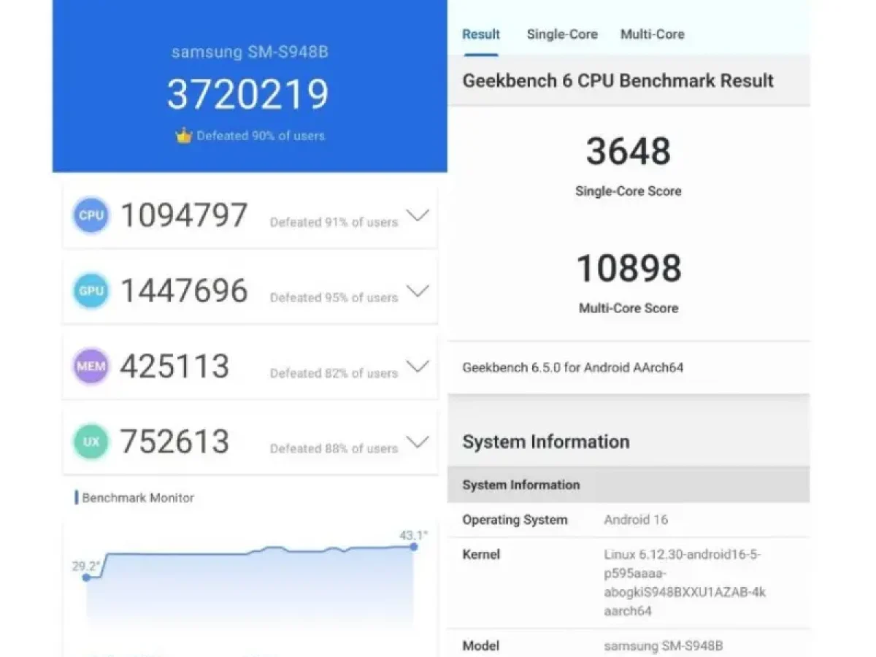Expand the UX score details chevron
The image size is (876, 657).
[x=417, y=442]
